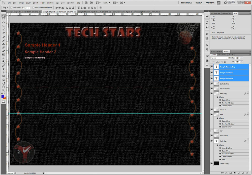Open the layer blend mode dropdown
Viewport: 252px width, 175px height.
point(219,58)
